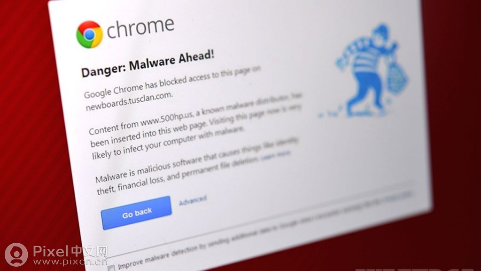Select the 'Danger: Malware Ahead!' heading

tap(147, 64)
